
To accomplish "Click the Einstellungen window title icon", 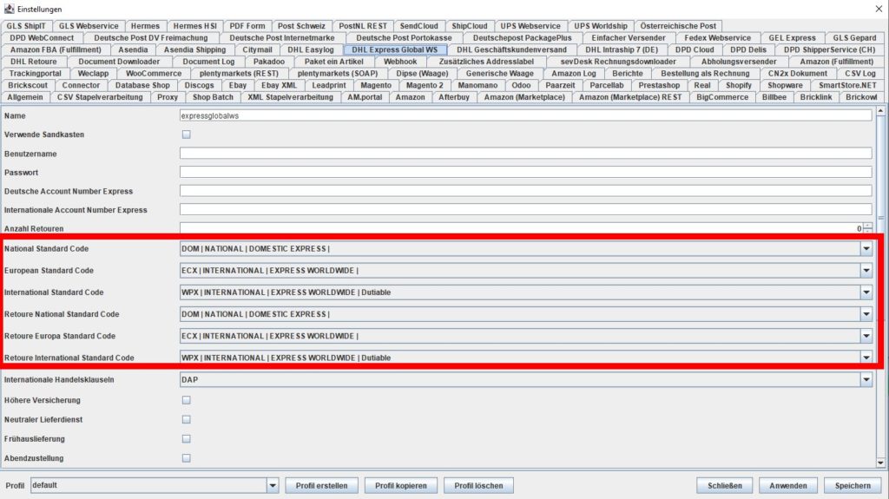I will tap(9, 9).
